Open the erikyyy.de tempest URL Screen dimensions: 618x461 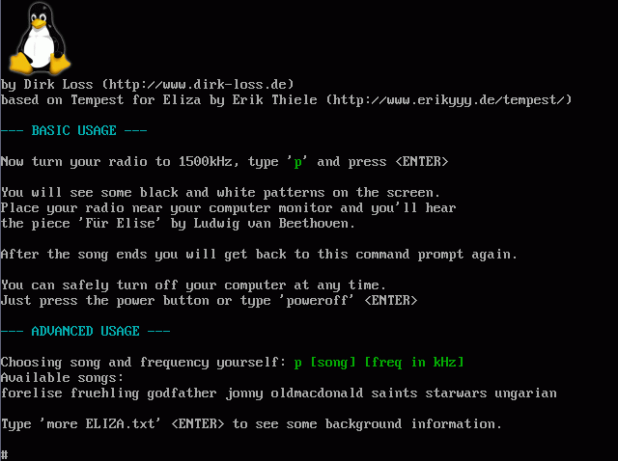[x=448, y=99]
